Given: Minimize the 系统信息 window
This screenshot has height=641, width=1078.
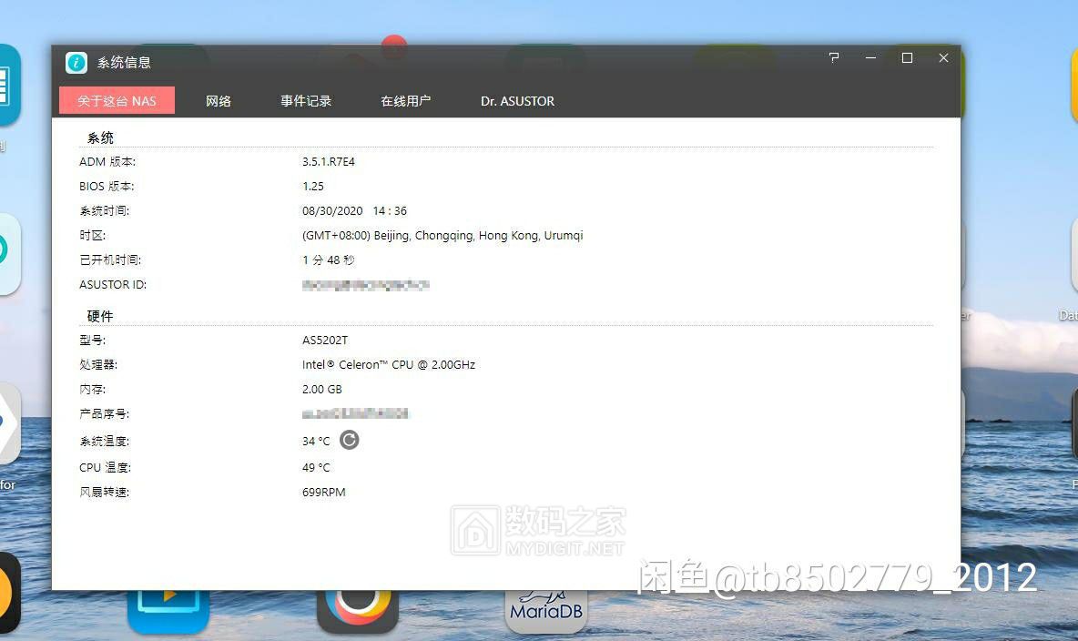Looking at the screenshot, I should click(870, 57).
